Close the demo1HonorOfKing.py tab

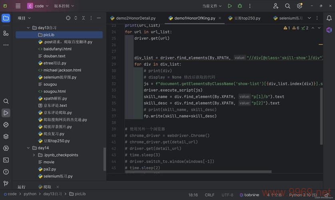[220, 18]
